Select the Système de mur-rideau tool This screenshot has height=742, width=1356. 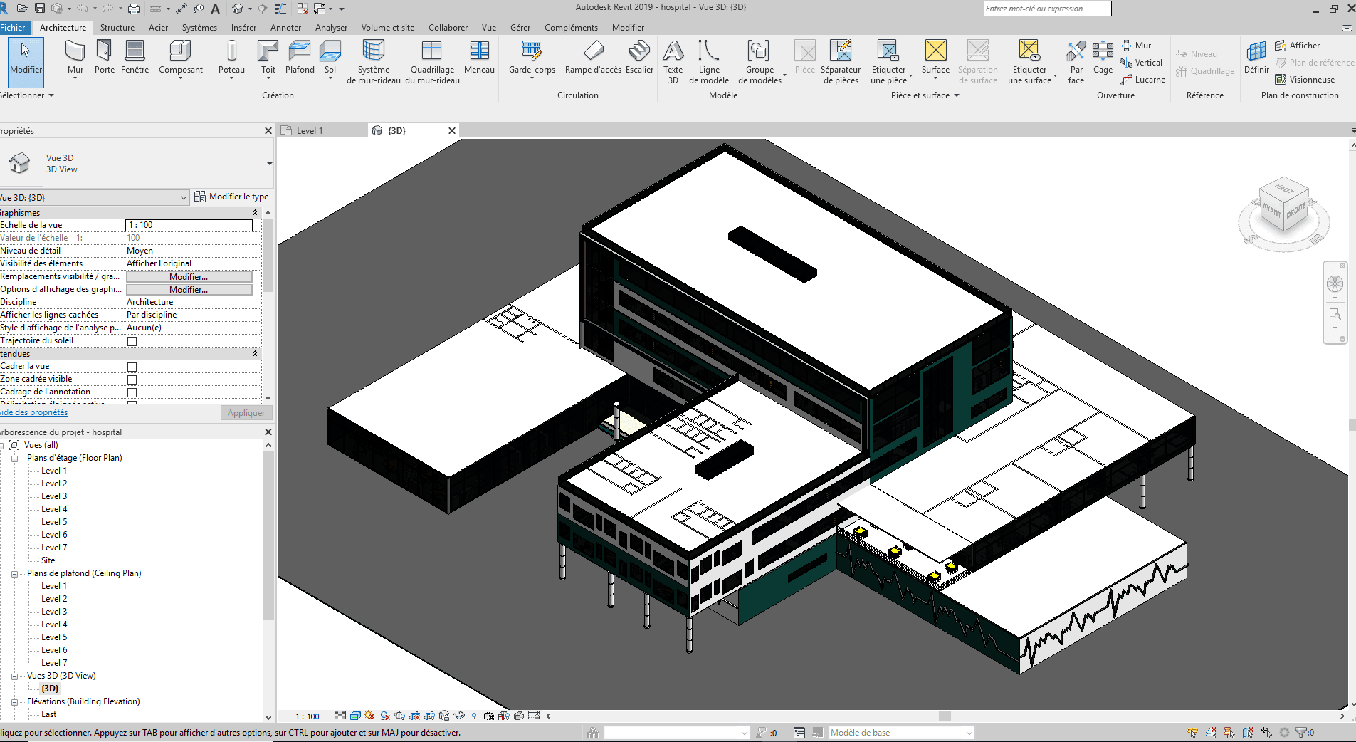tap(374, 62)
